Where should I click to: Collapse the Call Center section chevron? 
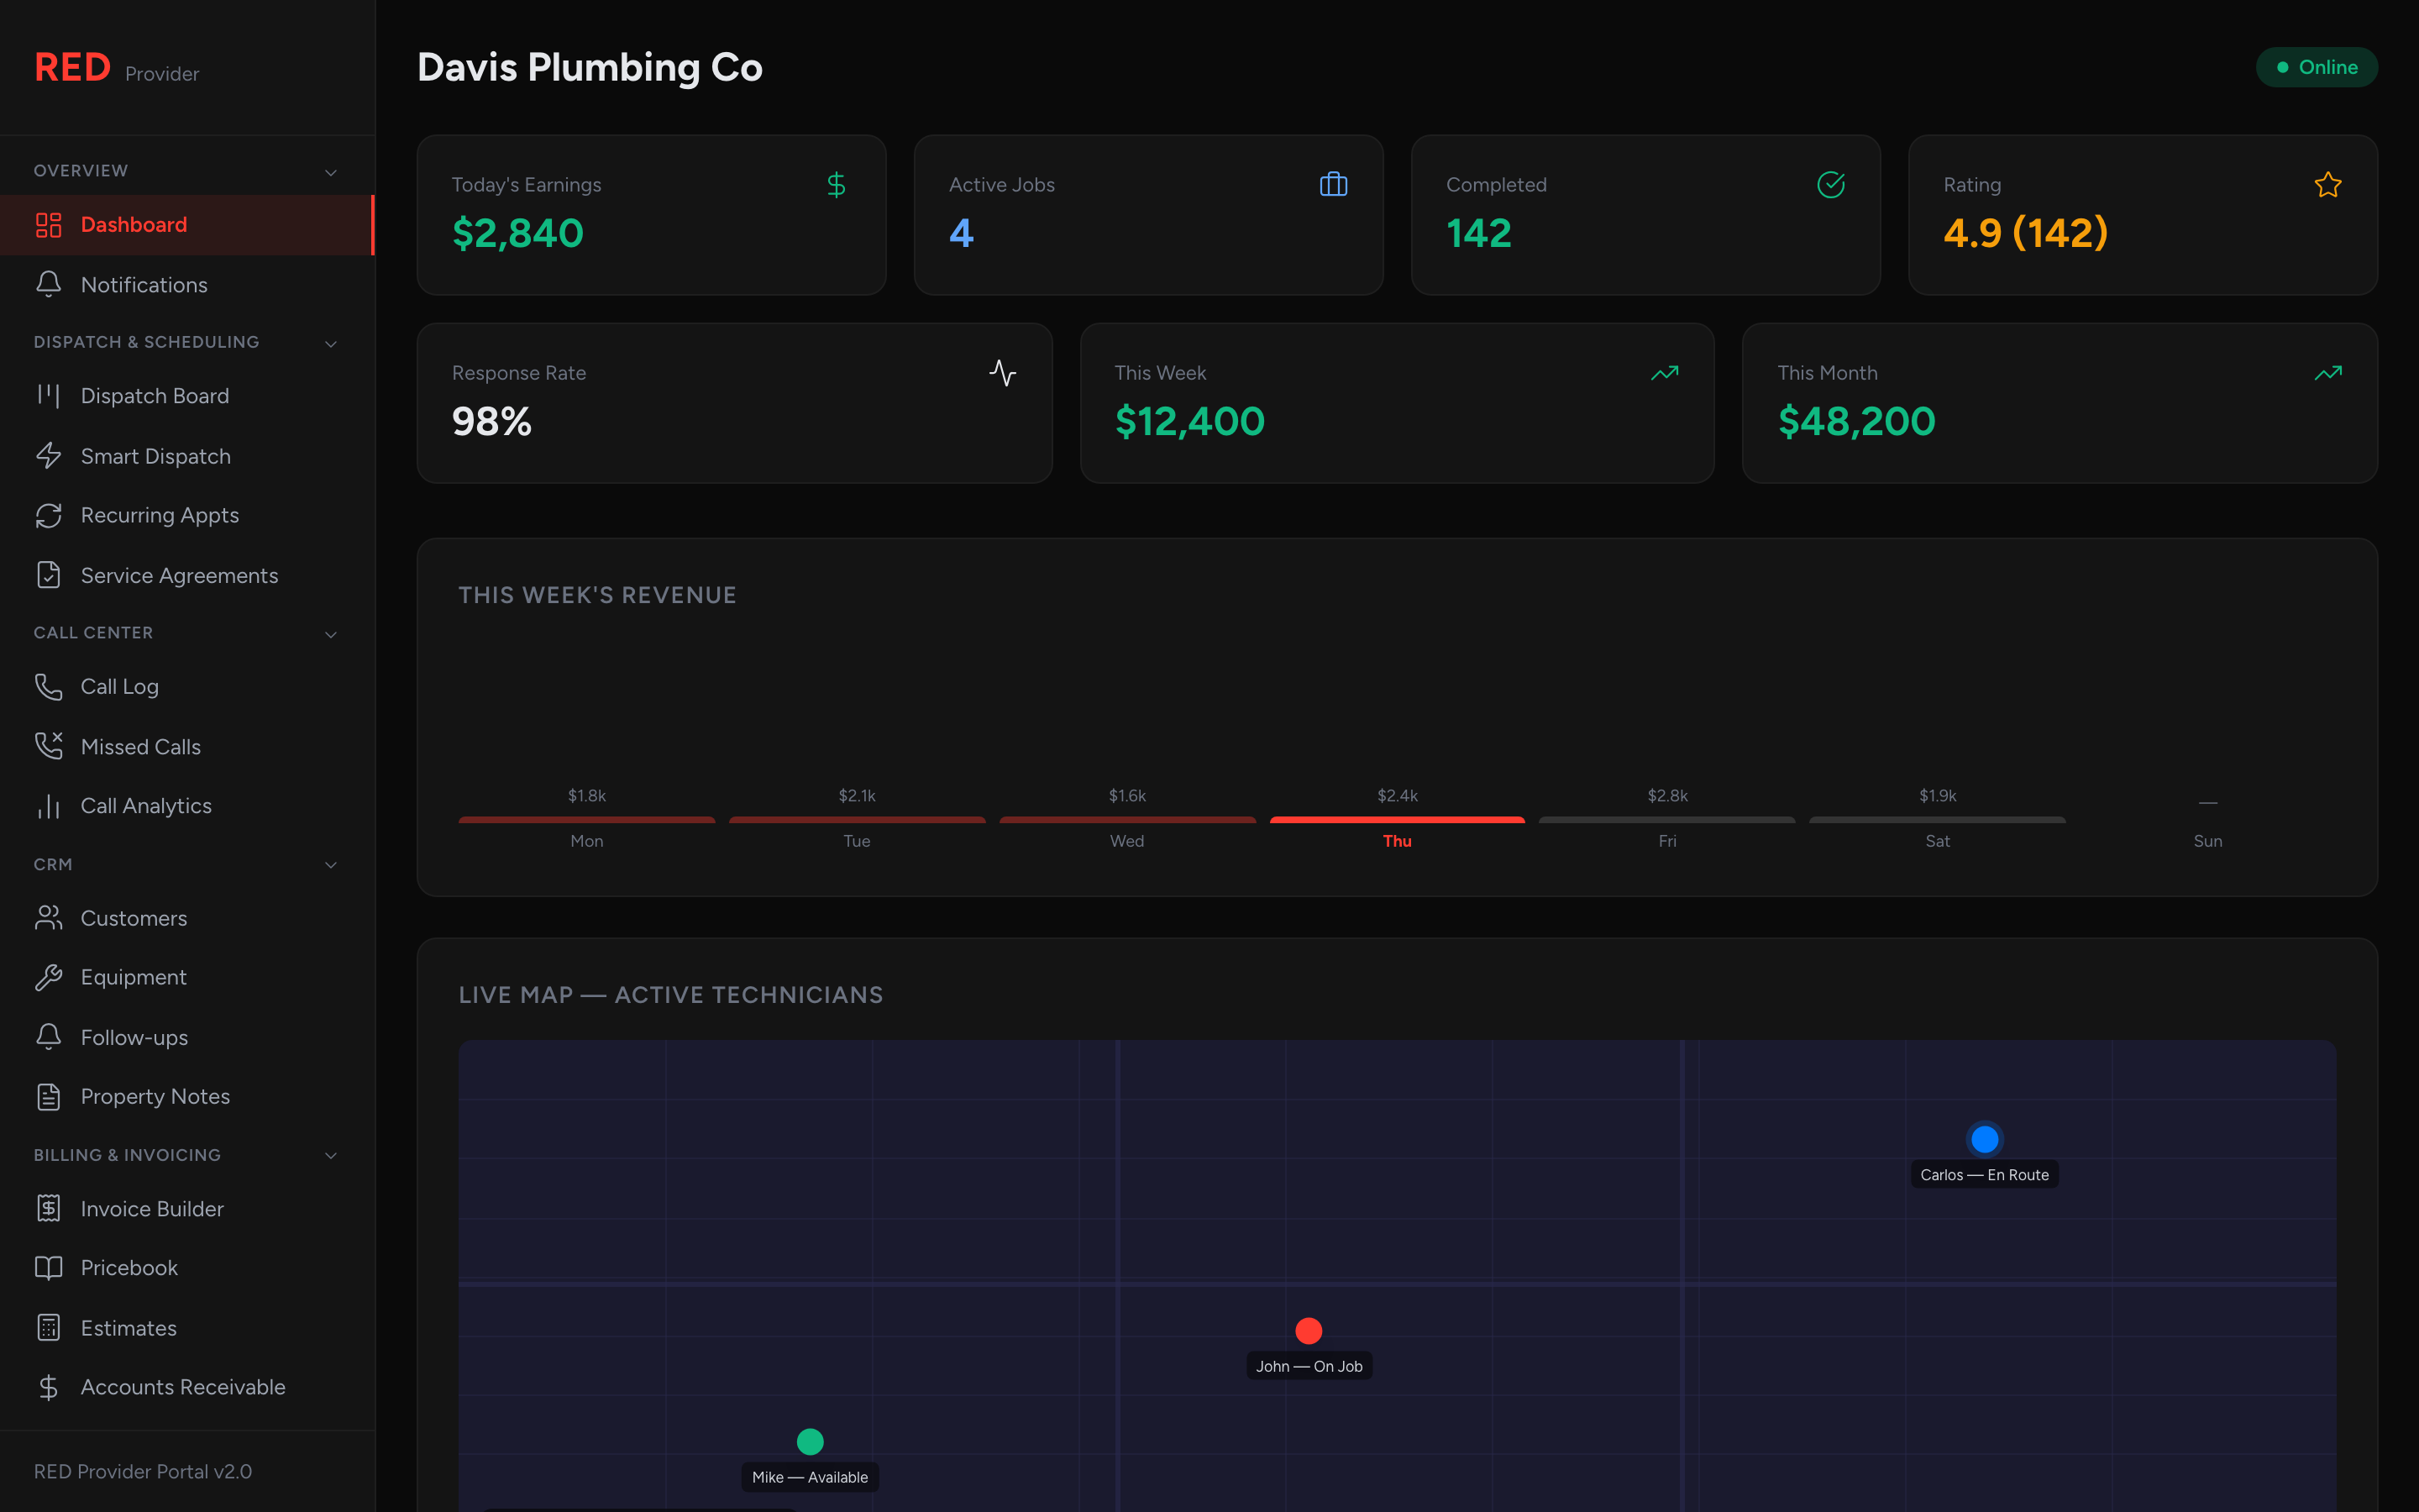click(331, 635)
